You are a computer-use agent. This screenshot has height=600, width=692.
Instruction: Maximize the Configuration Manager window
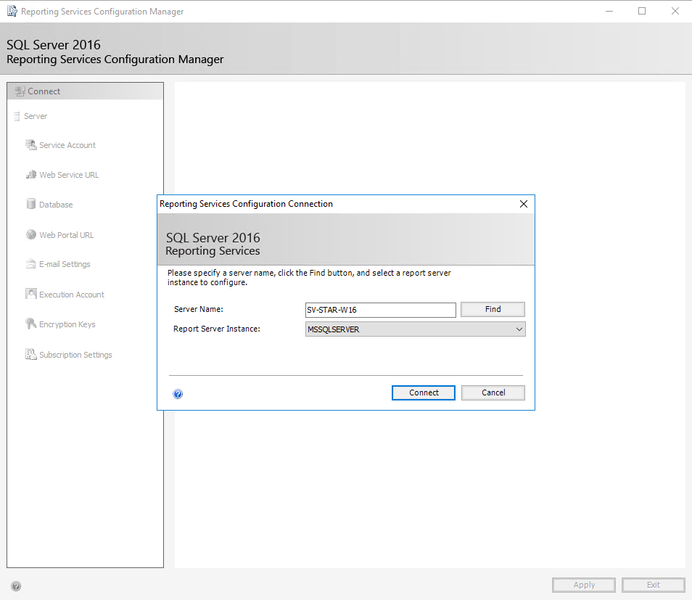642,11
